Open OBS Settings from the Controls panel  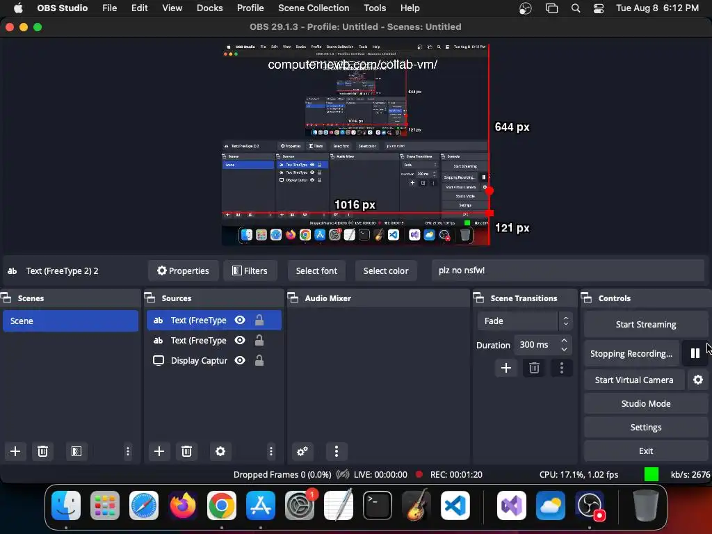(646, 427)
